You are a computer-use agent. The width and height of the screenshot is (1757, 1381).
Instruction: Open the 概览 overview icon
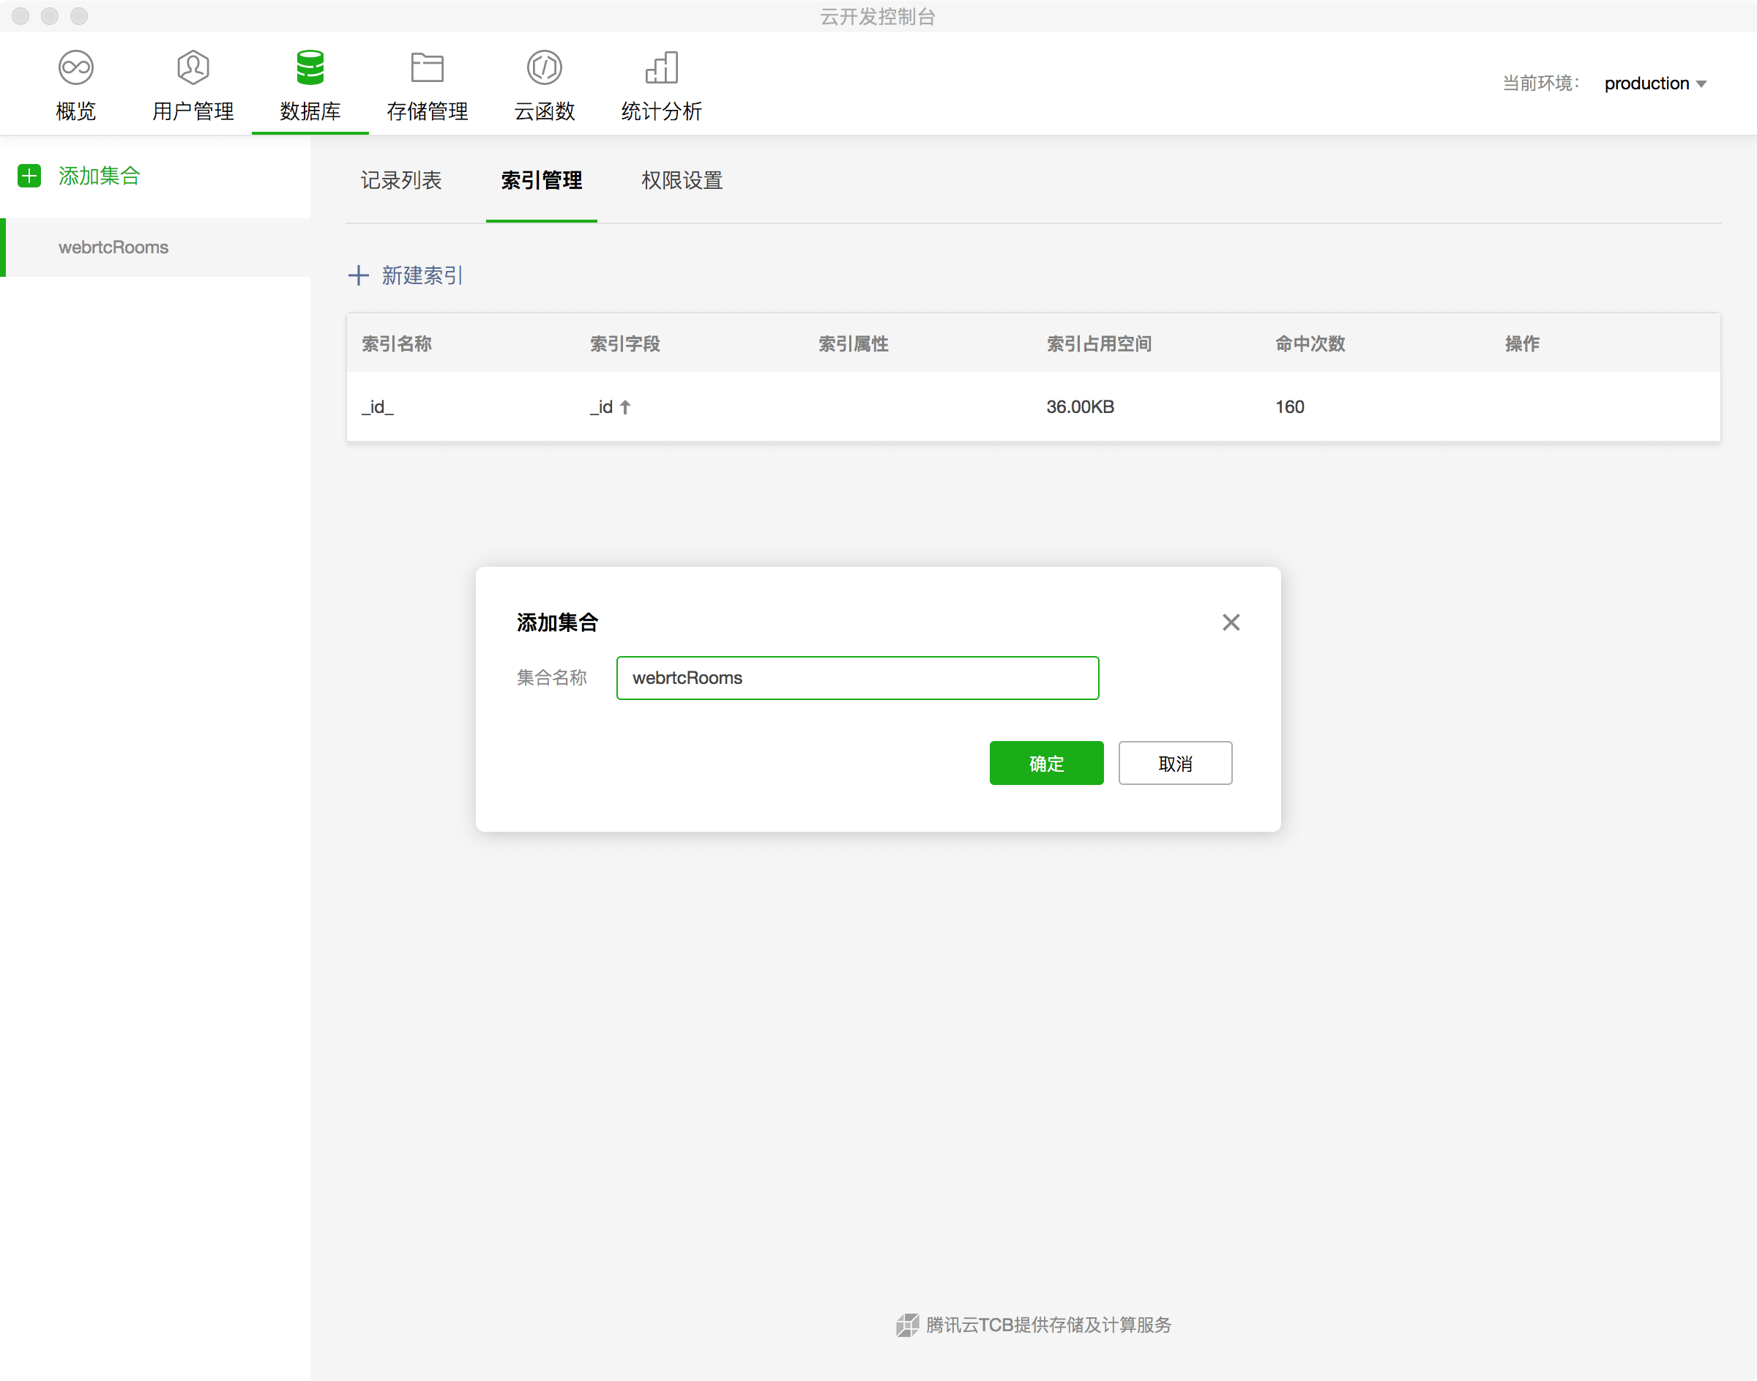point(76,68)
